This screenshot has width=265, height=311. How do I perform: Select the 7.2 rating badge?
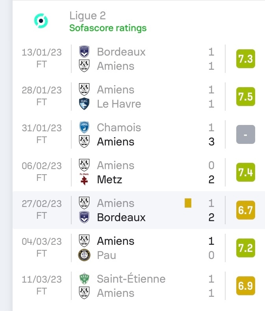[x=246, y=248]
